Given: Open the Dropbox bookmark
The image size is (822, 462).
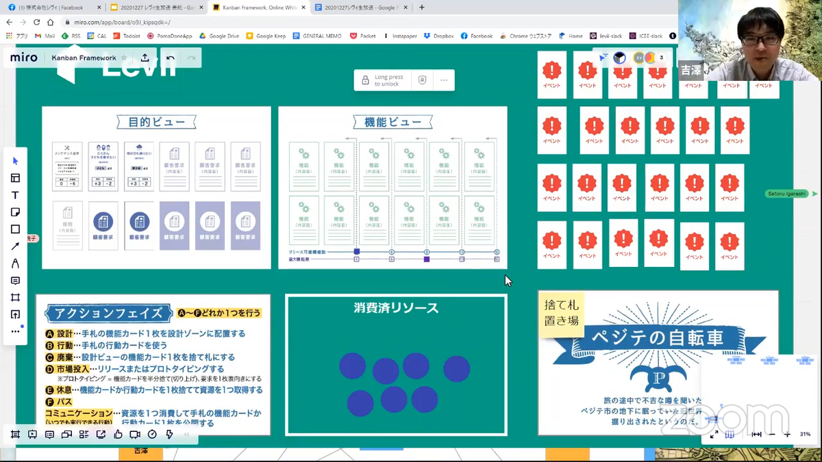Looking at the screenshot, I should pyautogui.click(x=438, y=36).
